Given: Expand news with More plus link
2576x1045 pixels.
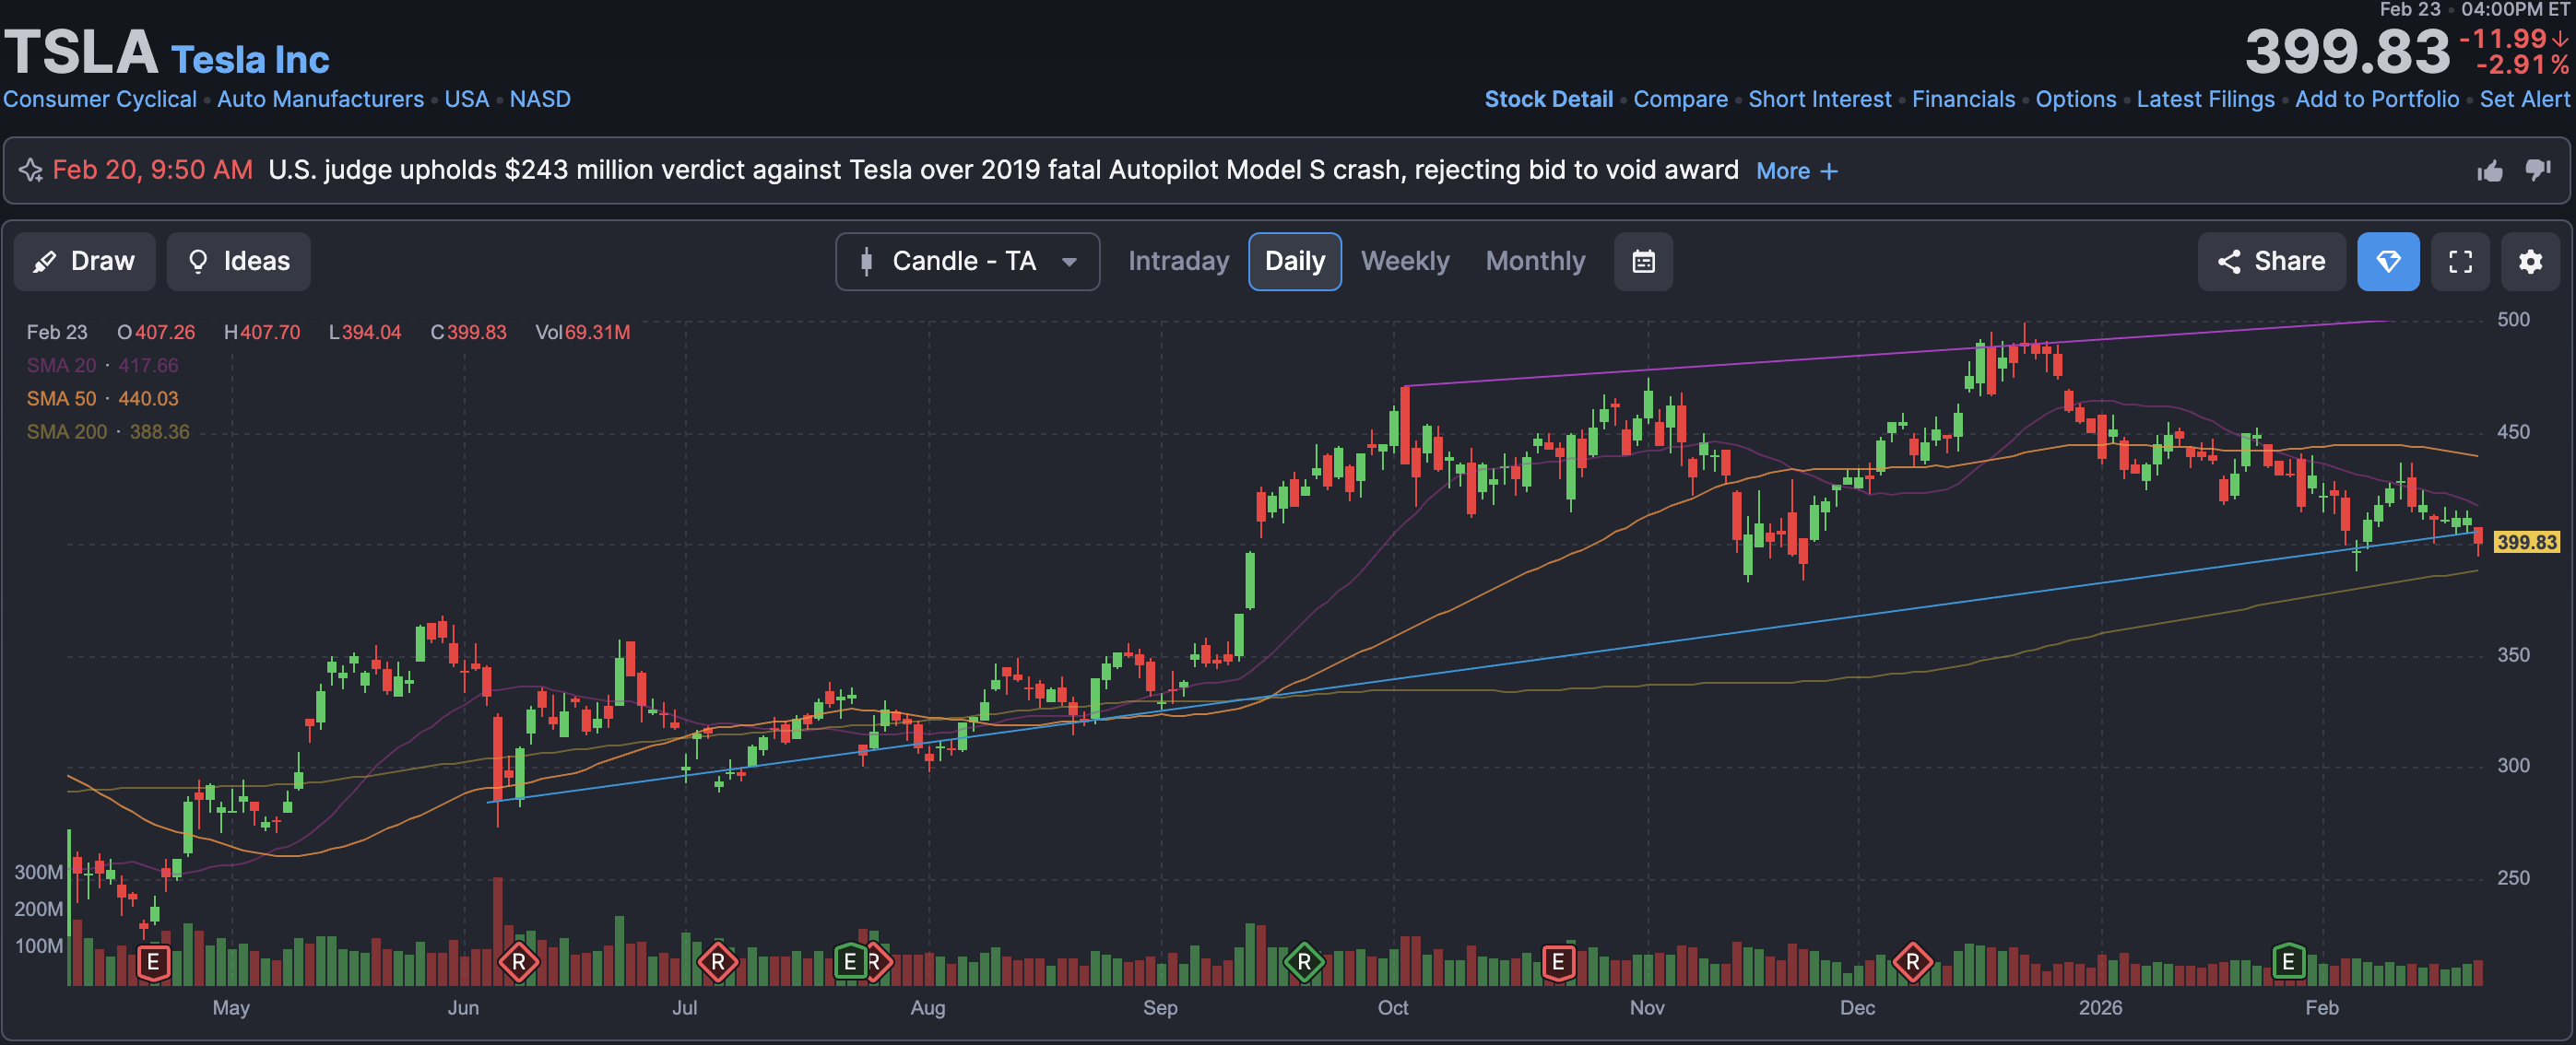Looking at the screenshot, I should click(1796, 170).
